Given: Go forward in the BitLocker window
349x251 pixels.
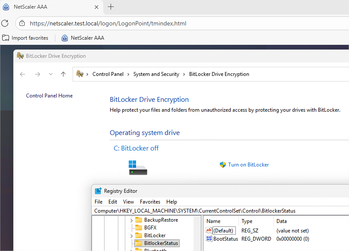Looking at the screenshot, I should coord(38,74).
